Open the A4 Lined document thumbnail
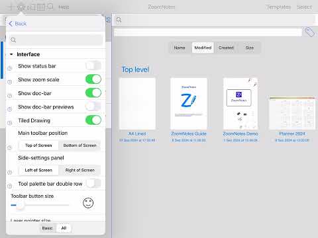 (x=137, y=104)
